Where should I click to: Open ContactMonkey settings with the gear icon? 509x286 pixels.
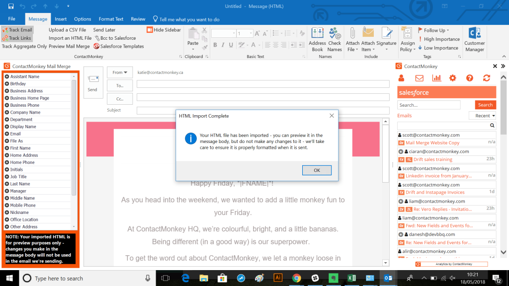(452, 78)
